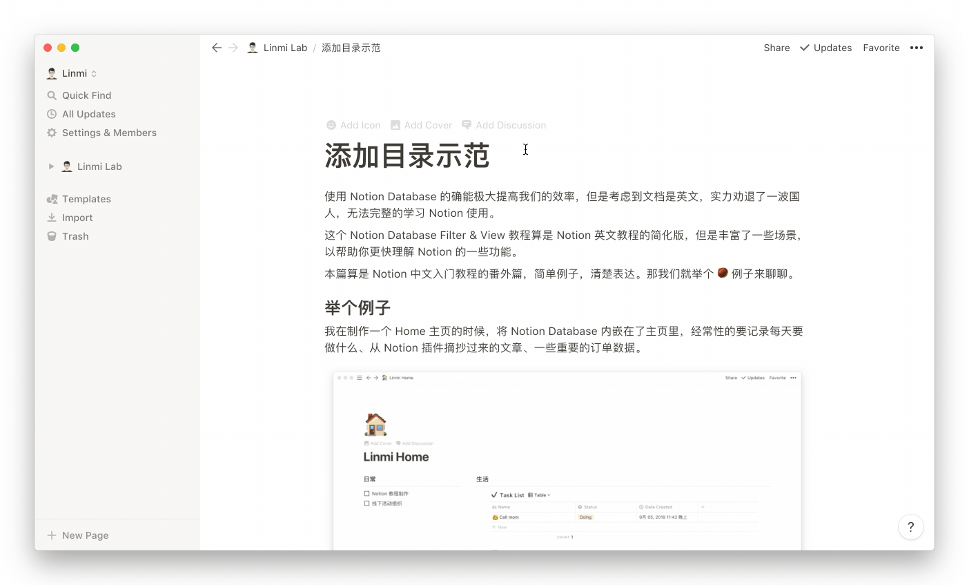Open page Updates in top bar
This screenshot has height=585, width=969.
[825, 48]
